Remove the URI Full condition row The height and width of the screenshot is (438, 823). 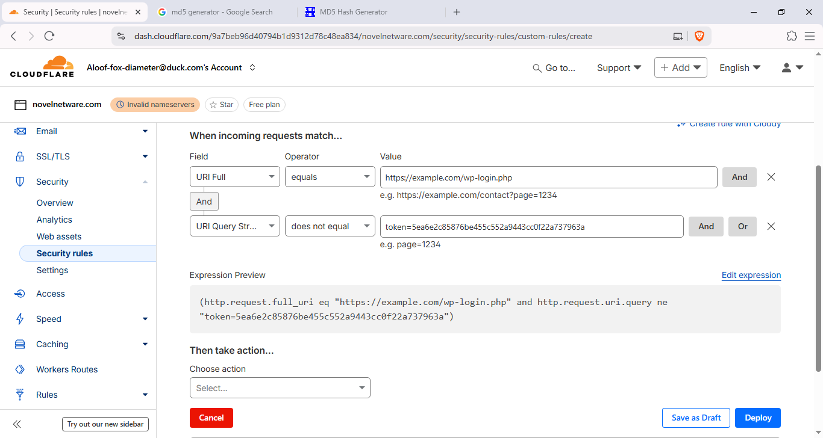coord(771,177)
